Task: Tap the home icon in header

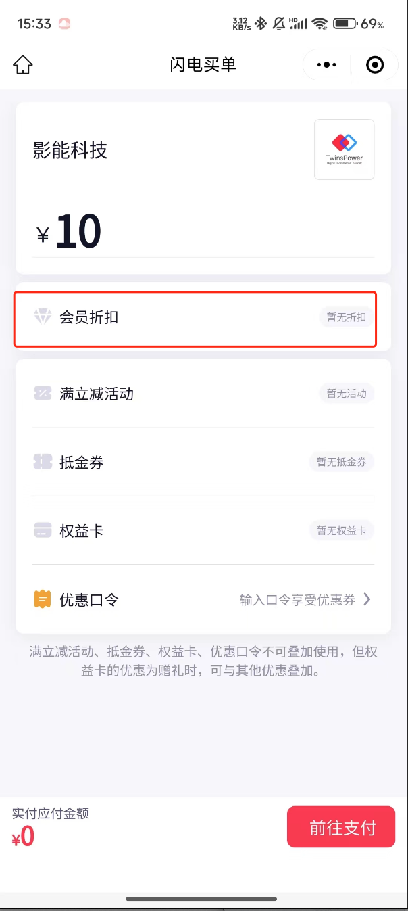Action: click(23, 65)
